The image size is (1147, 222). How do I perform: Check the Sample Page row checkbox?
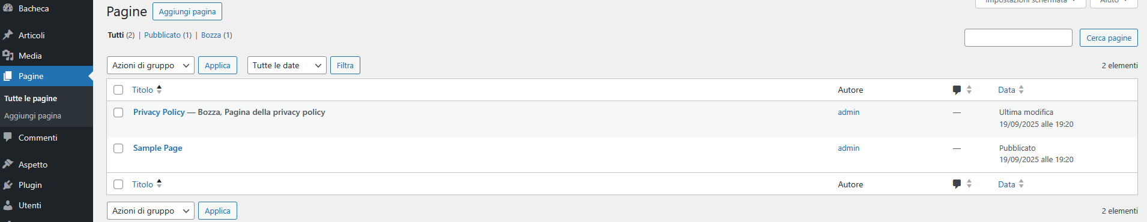[118, 148]
